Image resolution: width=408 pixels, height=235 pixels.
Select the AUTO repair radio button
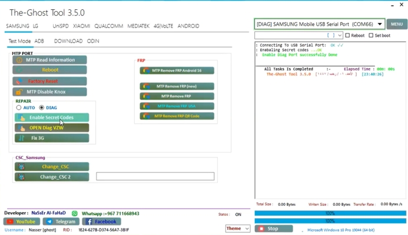click(x=18, y=108)
